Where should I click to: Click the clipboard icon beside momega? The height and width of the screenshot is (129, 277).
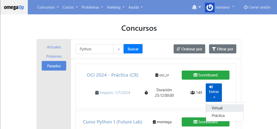click(x=154, y=122)
